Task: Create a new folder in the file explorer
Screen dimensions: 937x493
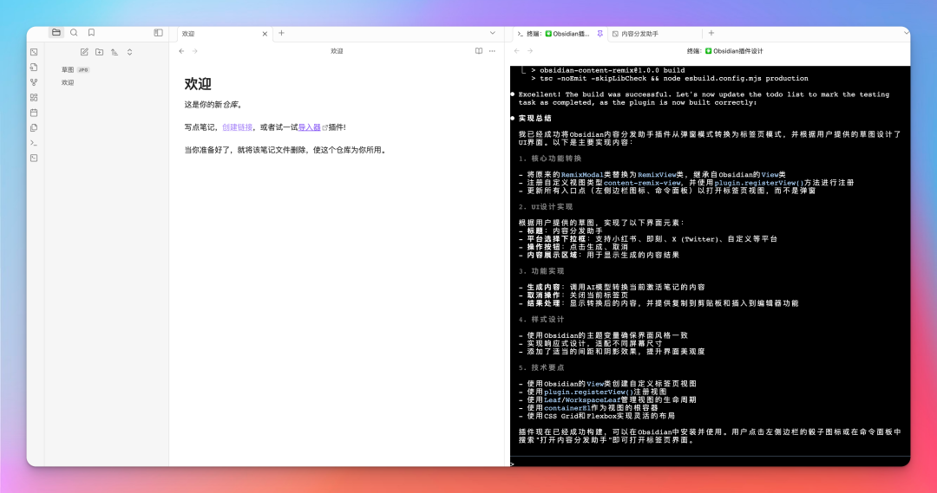Action: tap(99, 52)
